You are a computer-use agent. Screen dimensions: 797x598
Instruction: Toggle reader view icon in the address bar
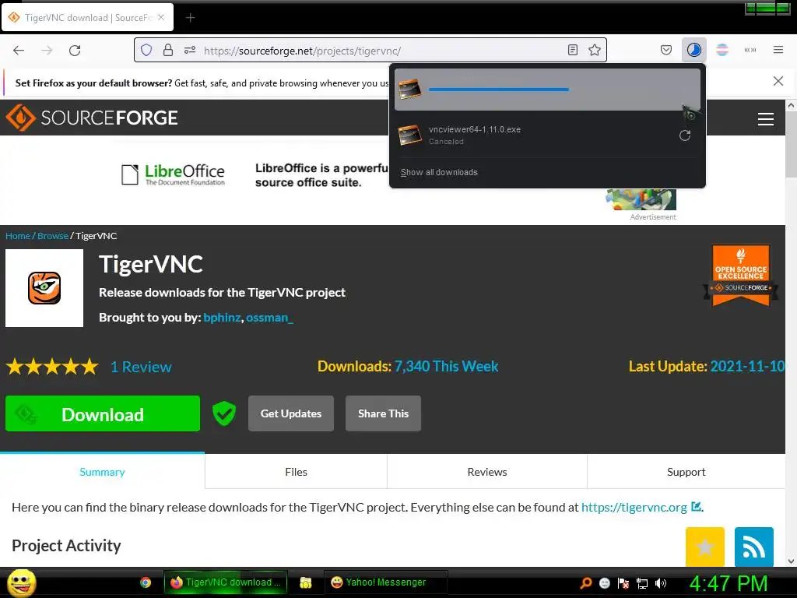tap(573, 50)
